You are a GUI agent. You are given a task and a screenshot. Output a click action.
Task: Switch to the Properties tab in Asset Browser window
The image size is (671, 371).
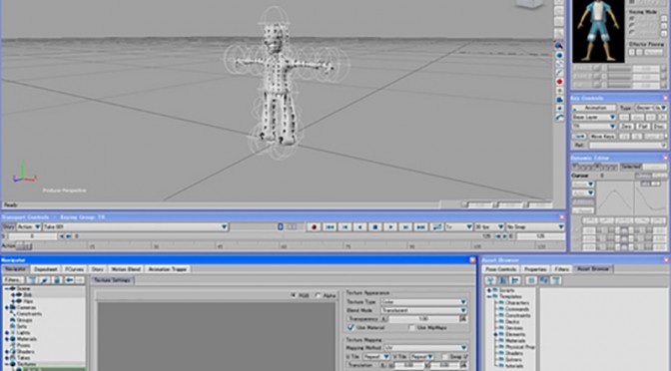(x=535, y=269)
